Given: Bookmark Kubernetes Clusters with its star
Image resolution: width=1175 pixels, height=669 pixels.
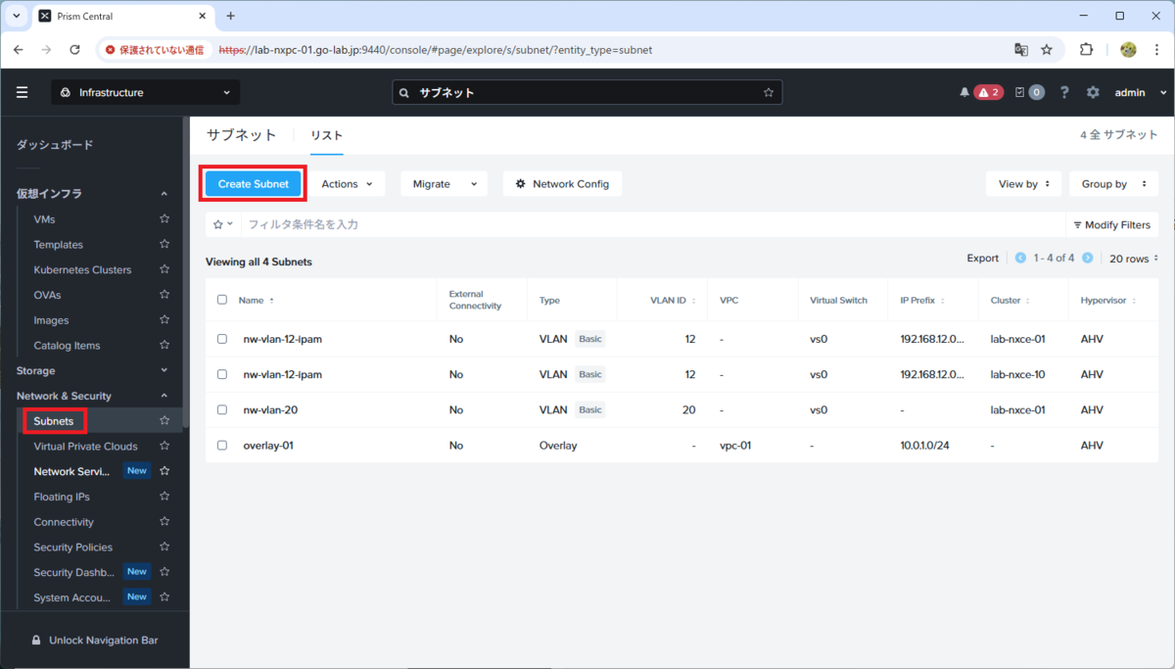Looking at the screenshot, I should (x=164, y=269).
